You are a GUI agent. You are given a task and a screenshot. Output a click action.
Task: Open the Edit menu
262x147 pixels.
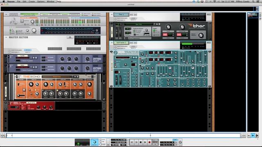click(x=25, y=1)
